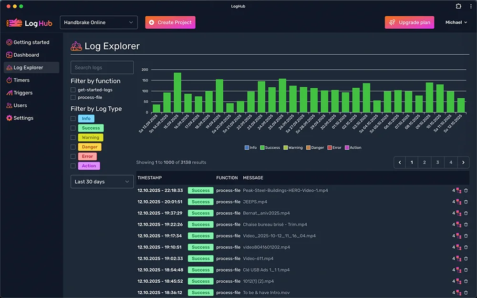Enable the get-started-logs function filter
This screenshot has width=477, height=298.
click(x=73, y=90)
